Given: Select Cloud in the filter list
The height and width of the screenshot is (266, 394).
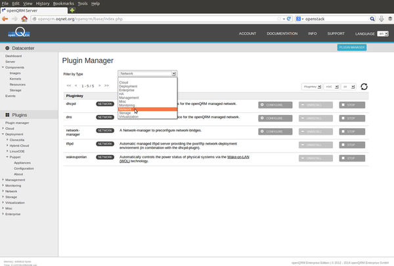Looking at the screenshot, I should click(148, 83).
